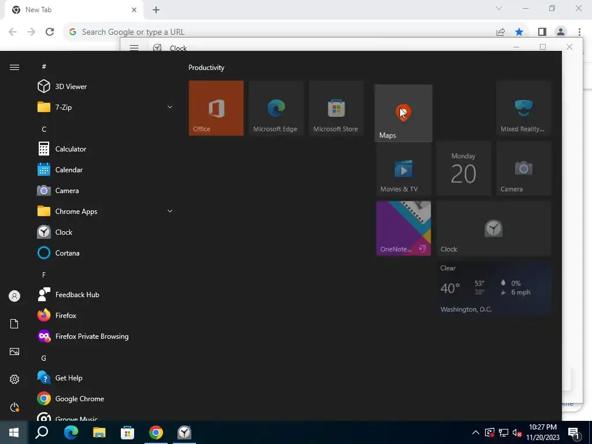The height and width of the screenshot is (444, 592).
Task: Select the New Tab tab
Action: pos(73,10)
